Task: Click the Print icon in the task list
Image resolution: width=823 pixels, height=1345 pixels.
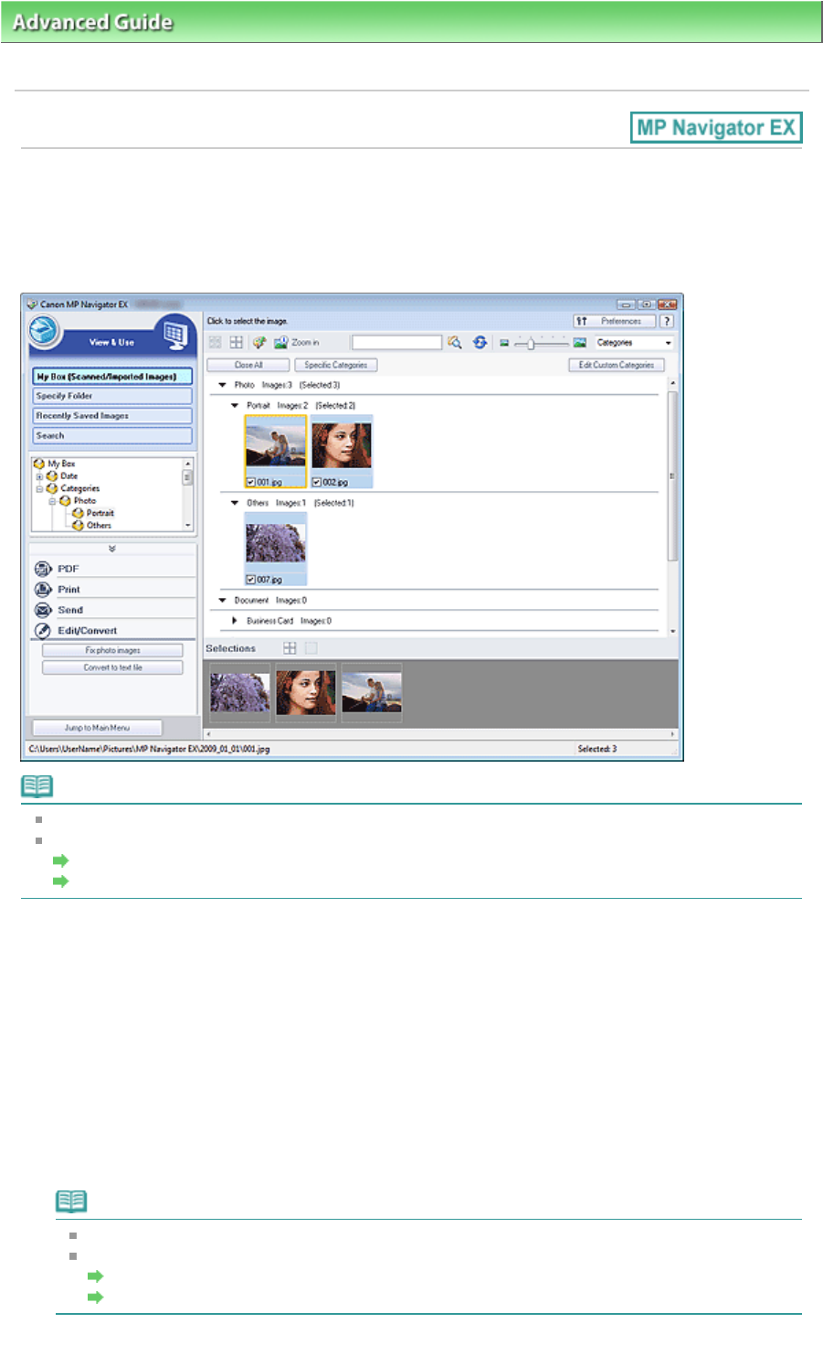Action: click(x=43, y=589)
